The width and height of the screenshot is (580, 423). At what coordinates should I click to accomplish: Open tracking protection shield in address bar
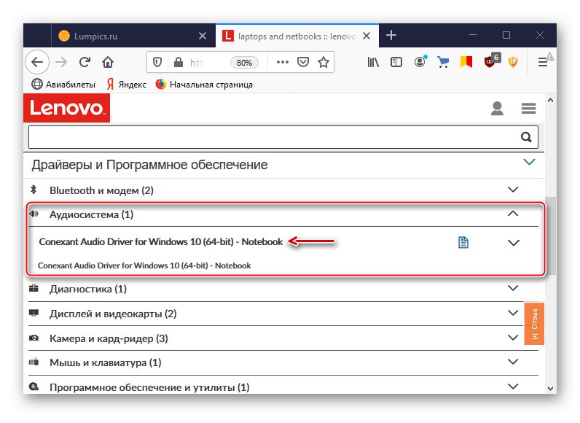157,62
